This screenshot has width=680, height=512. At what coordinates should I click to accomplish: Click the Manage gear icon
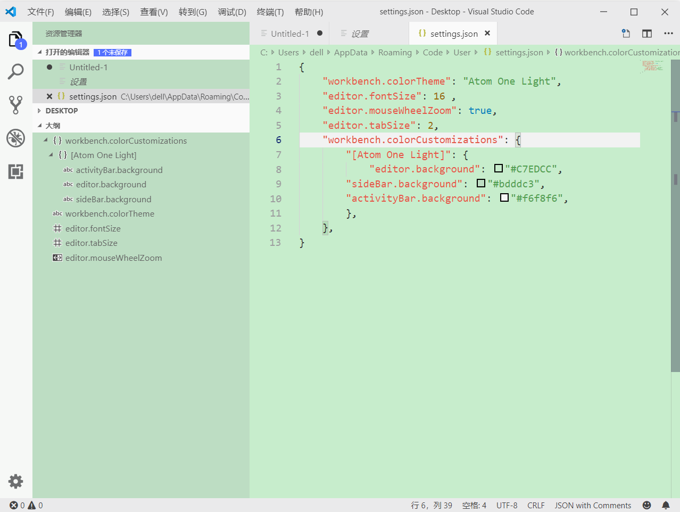point(15,481)
